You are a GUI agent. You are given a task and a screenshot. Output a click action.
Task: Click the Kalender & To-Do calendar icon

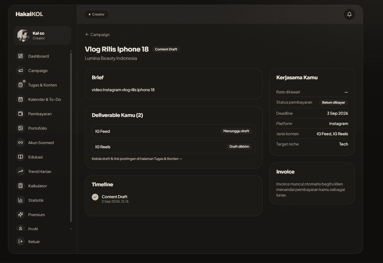[21, 99]
